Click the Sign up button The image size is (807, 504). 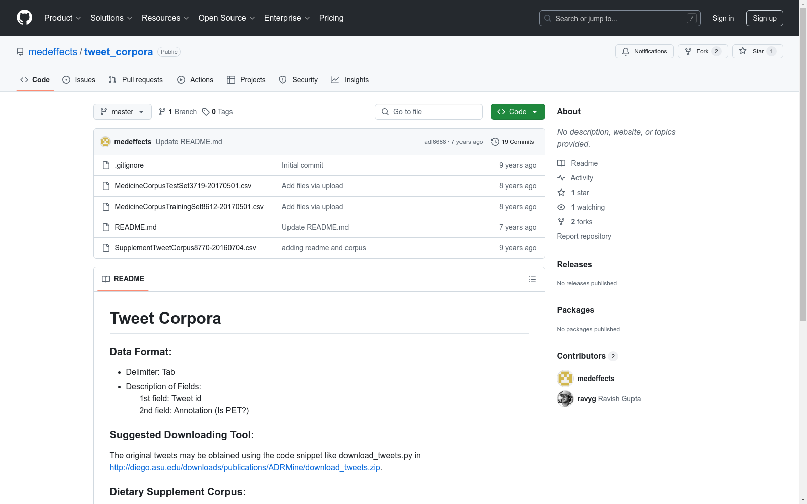765,18
